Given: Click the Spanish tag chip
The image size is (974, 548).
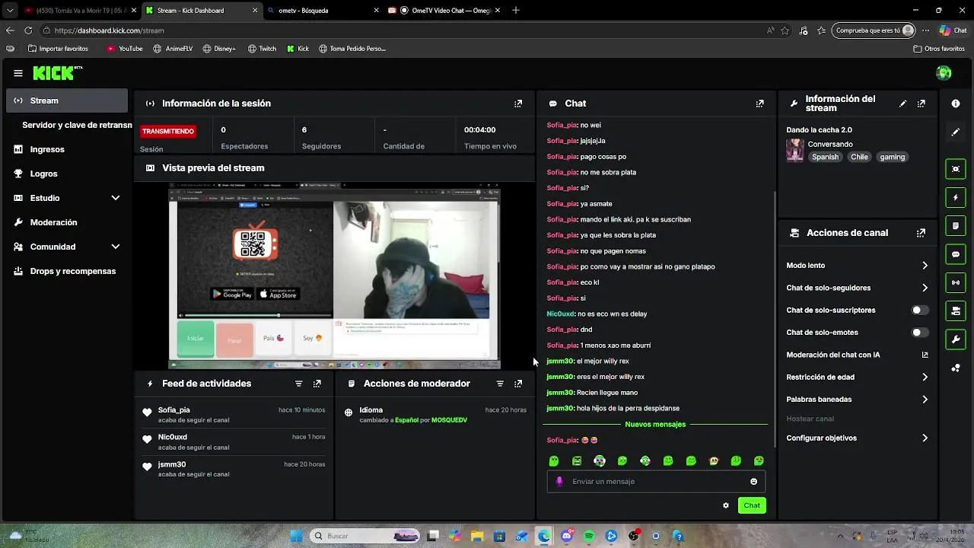Looking at the screenshot, I should [x=825, y=157].
